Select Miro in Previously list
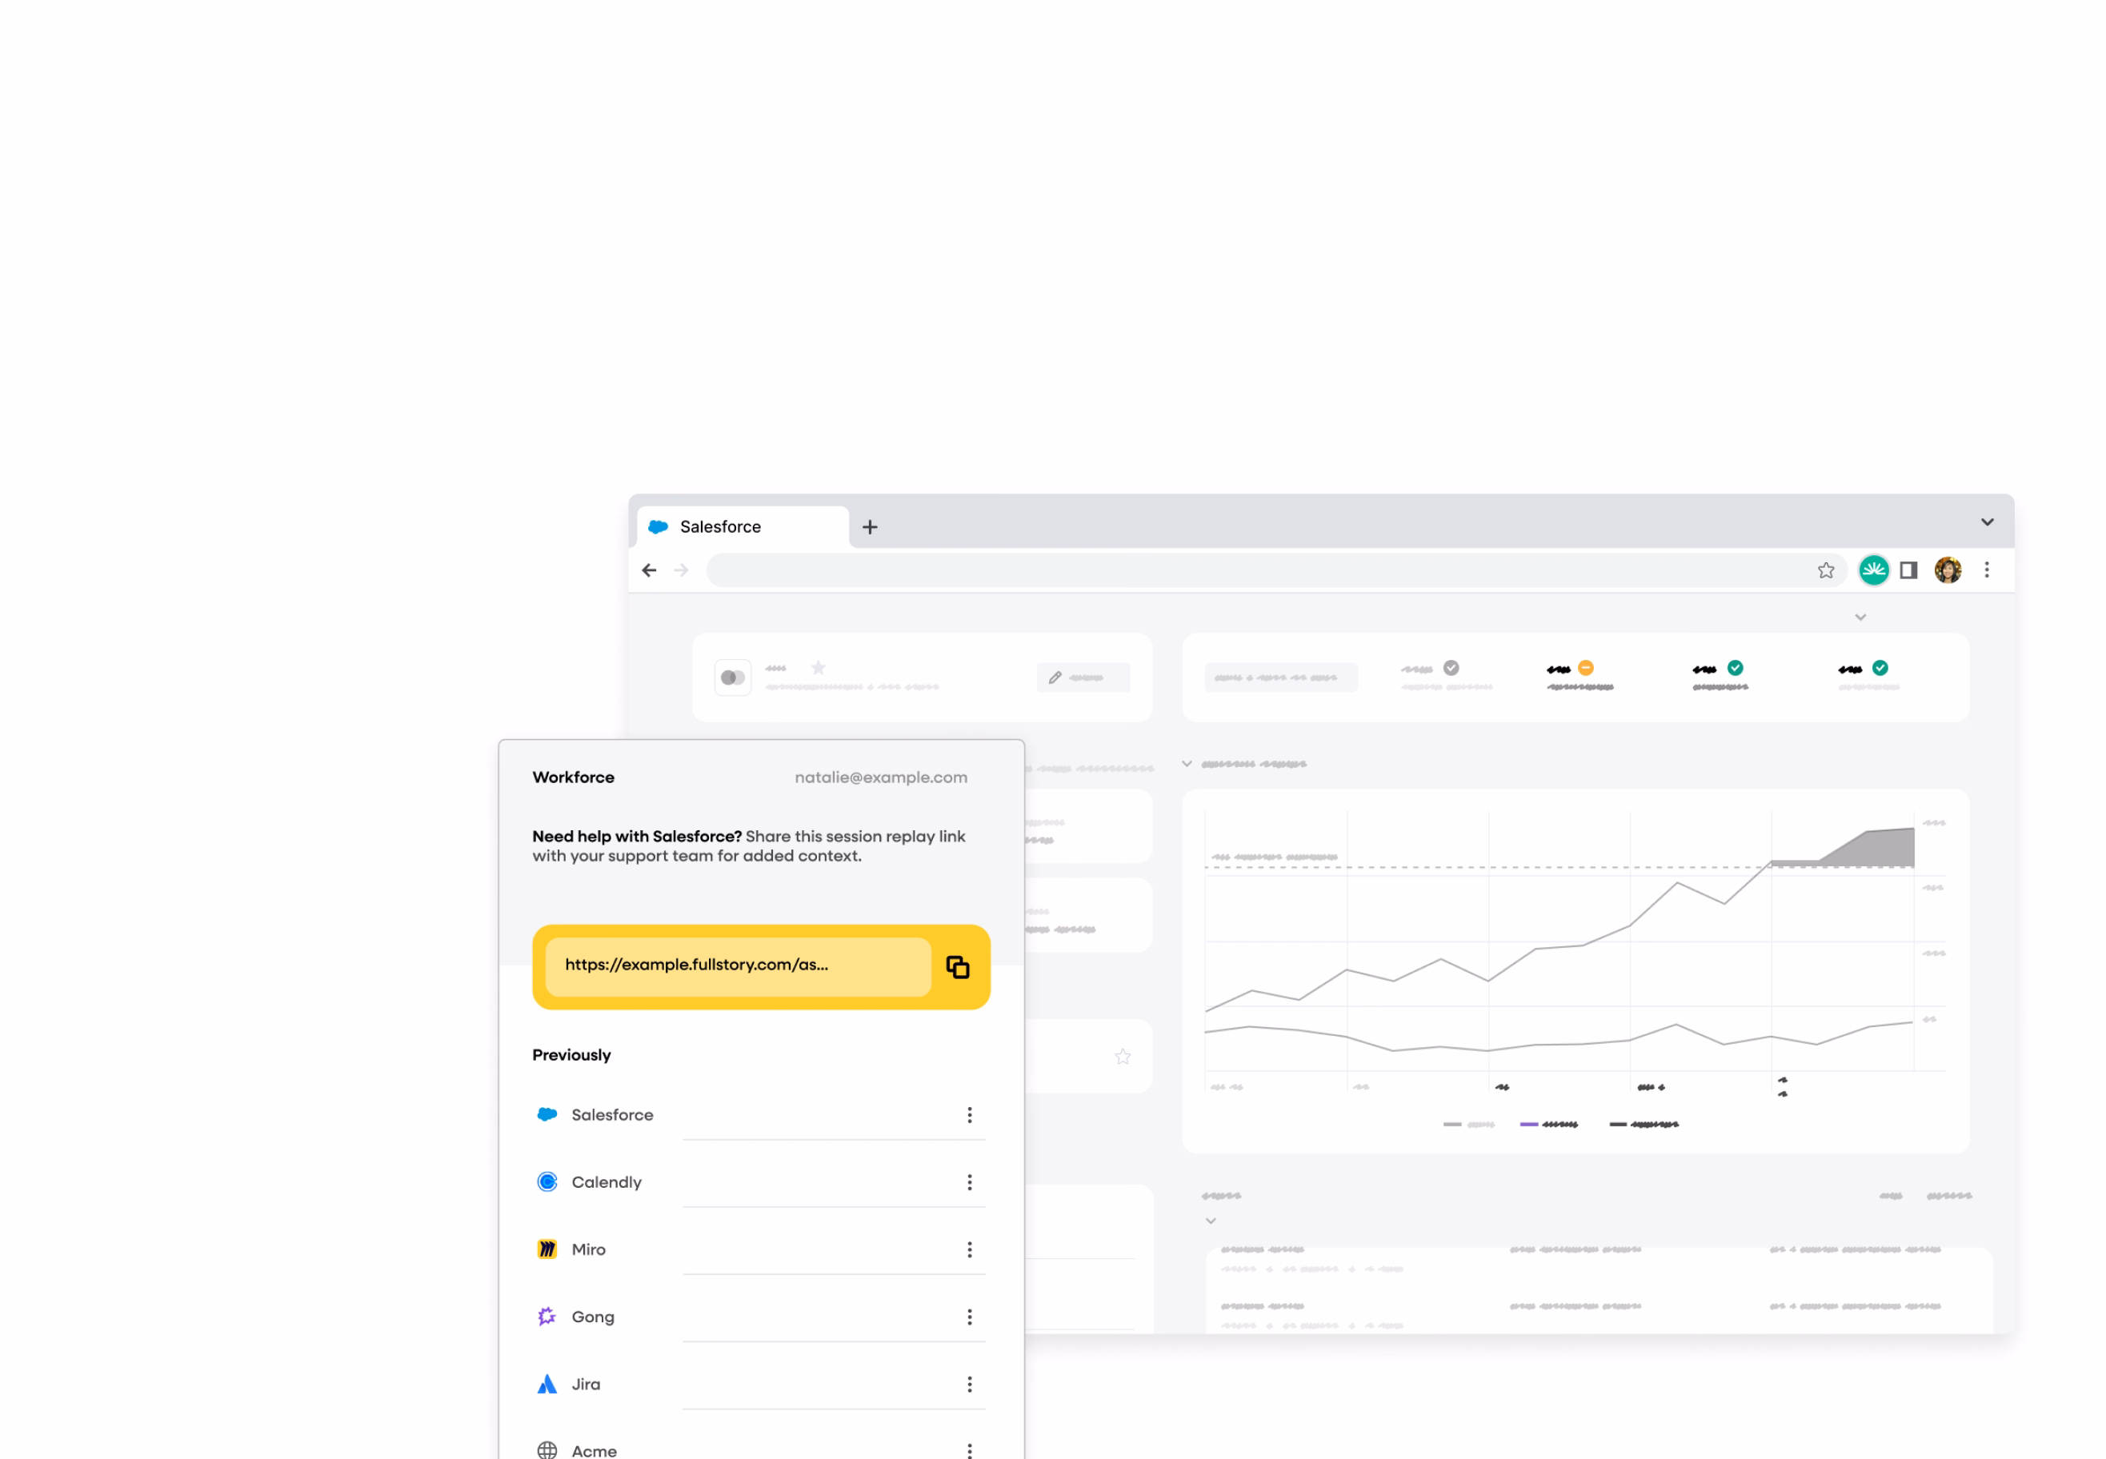 [x=588, y=1249]
